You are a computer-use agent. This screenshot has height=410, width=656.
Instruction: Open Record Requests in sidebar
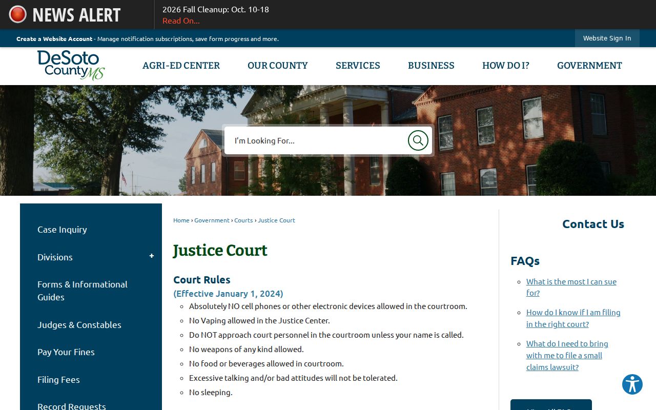click(x=72, y=406)
